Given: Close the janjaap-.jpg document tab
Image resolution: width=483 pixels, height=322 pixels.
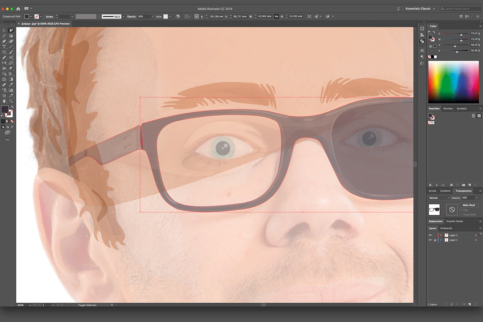Looking at the screenshot, I should click(19, 24).
